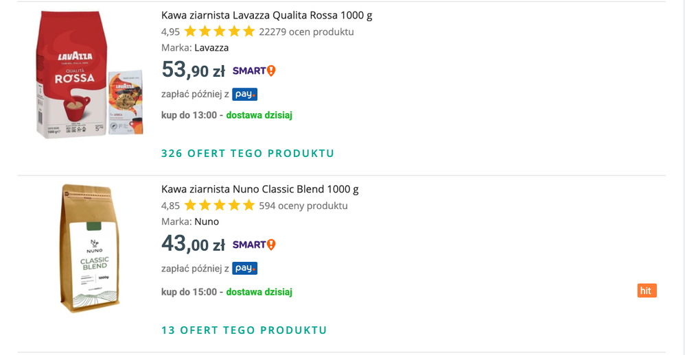Screen dimensions: 685x355
Task: Click dostawa dzisiaj text on Lavazza offer
Action: [259, 115]
